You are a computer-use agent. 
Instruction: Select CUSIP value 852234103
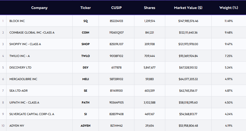[117, 21]
